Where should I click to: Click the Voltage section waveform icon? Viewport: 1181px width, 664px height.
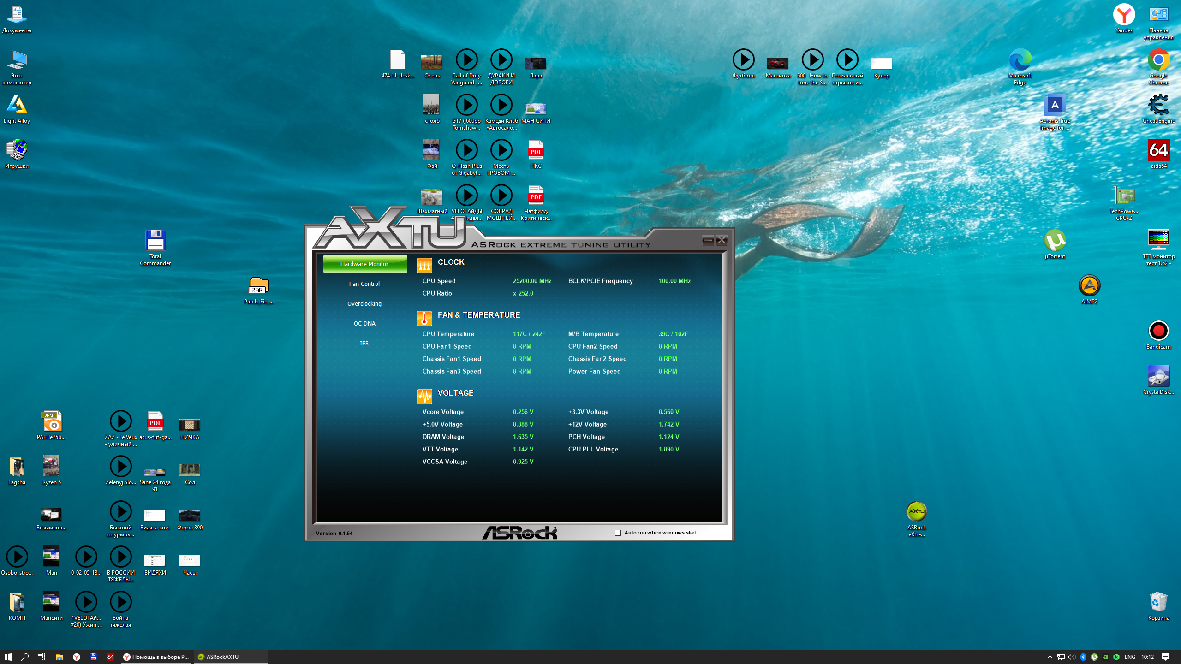coord(424,396)
